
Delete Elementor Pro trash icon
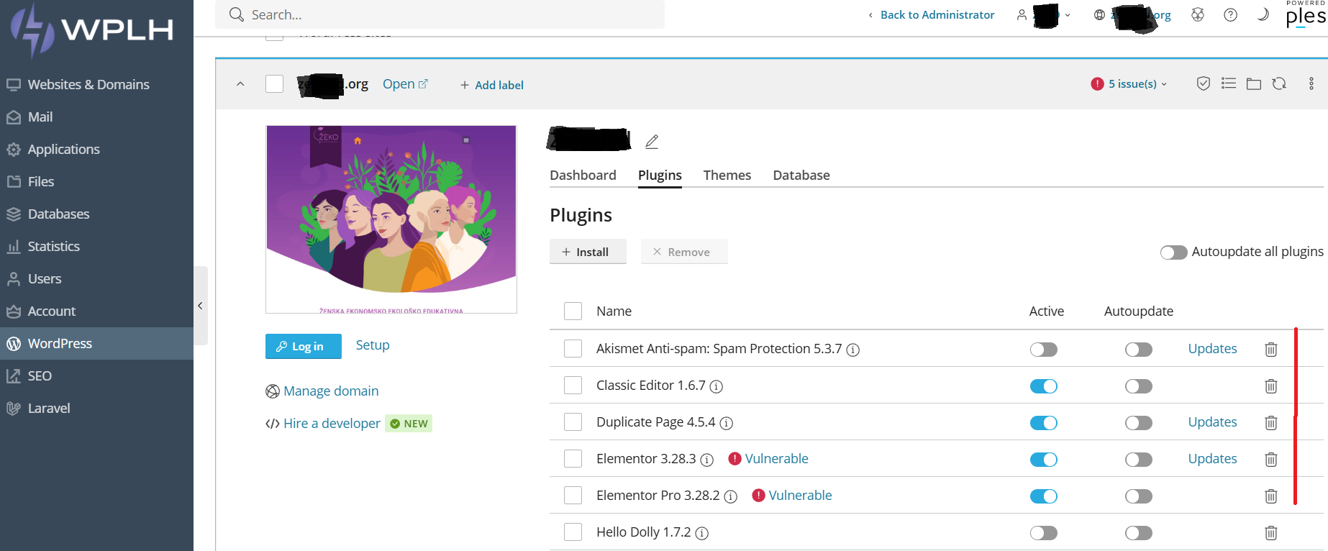tap(1271, 496)
